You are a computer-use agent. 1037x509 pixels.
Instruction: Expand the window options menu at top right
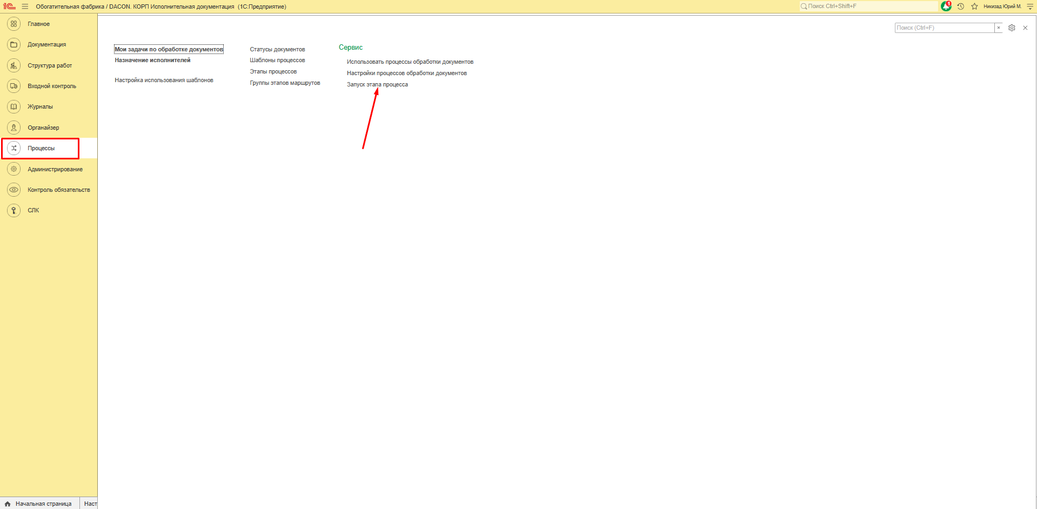click(1030, 6)
